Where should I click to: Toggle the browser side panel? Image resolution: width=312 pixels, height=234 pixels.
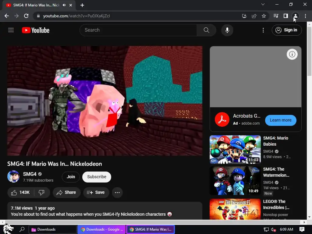point(285,16)
